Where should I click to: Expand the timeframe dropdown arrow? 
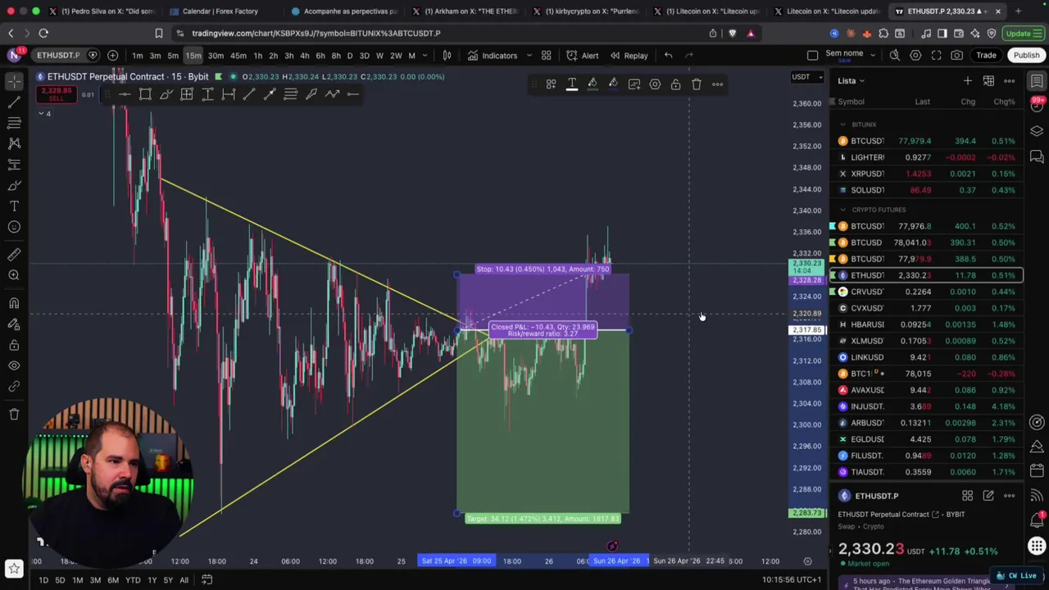pyautogui.click(x=425, y=55)
